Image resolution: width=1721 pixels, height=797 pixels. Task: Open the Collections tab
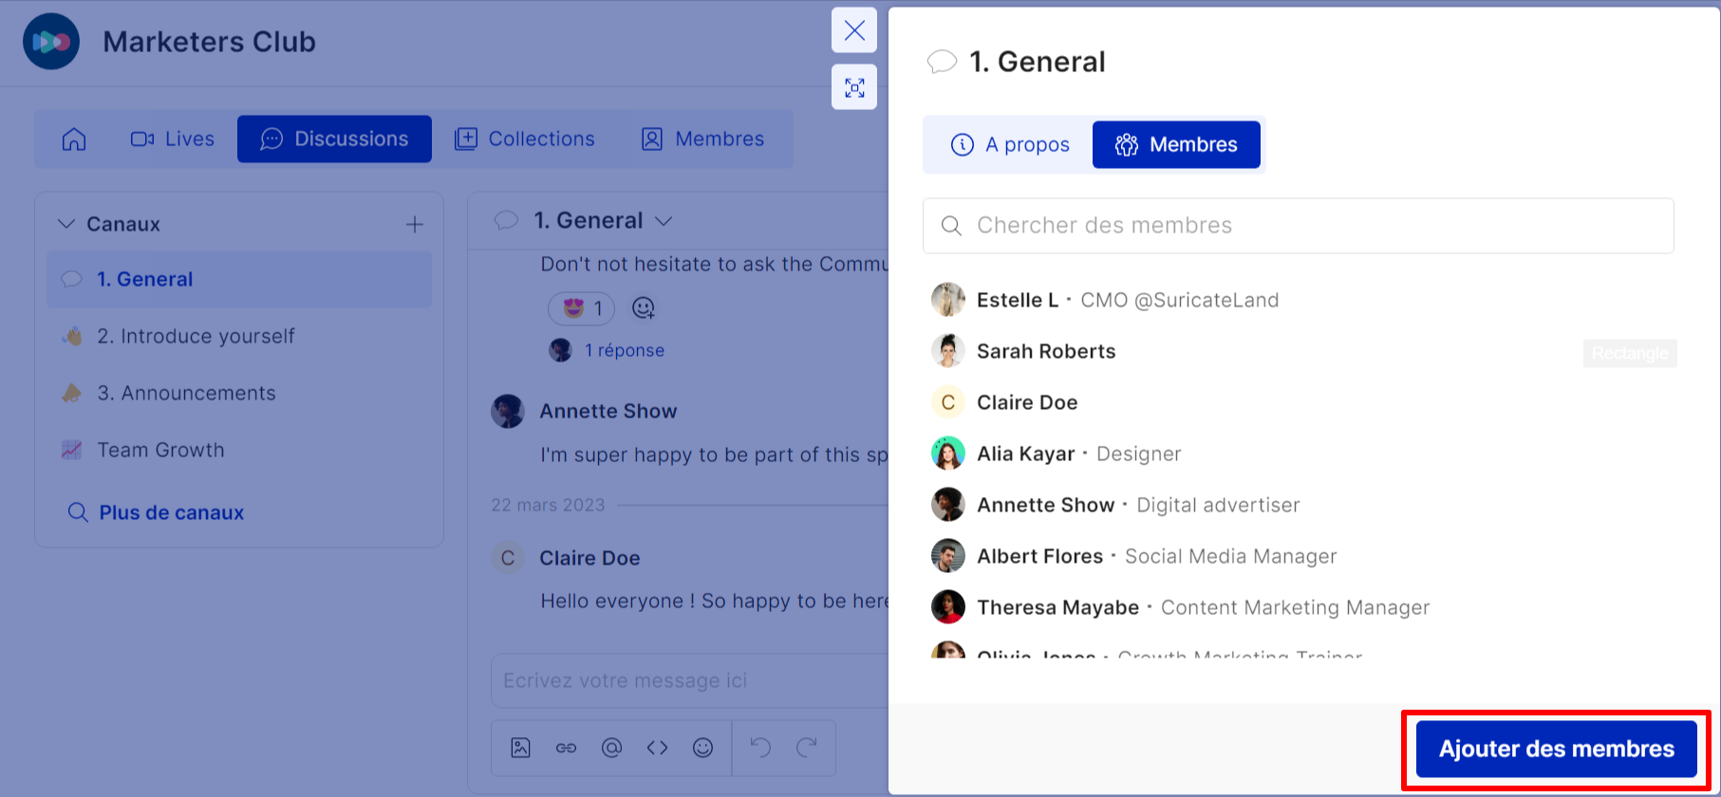tap(525, 139)
